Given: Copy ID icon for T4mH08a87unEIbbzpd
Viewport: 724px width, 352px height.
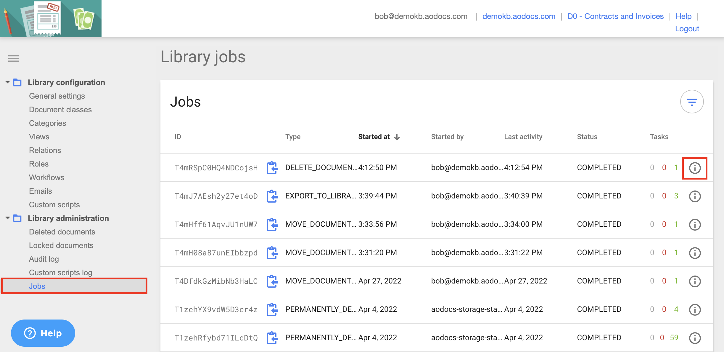Looking at the screenshot, I should (272, 253).
